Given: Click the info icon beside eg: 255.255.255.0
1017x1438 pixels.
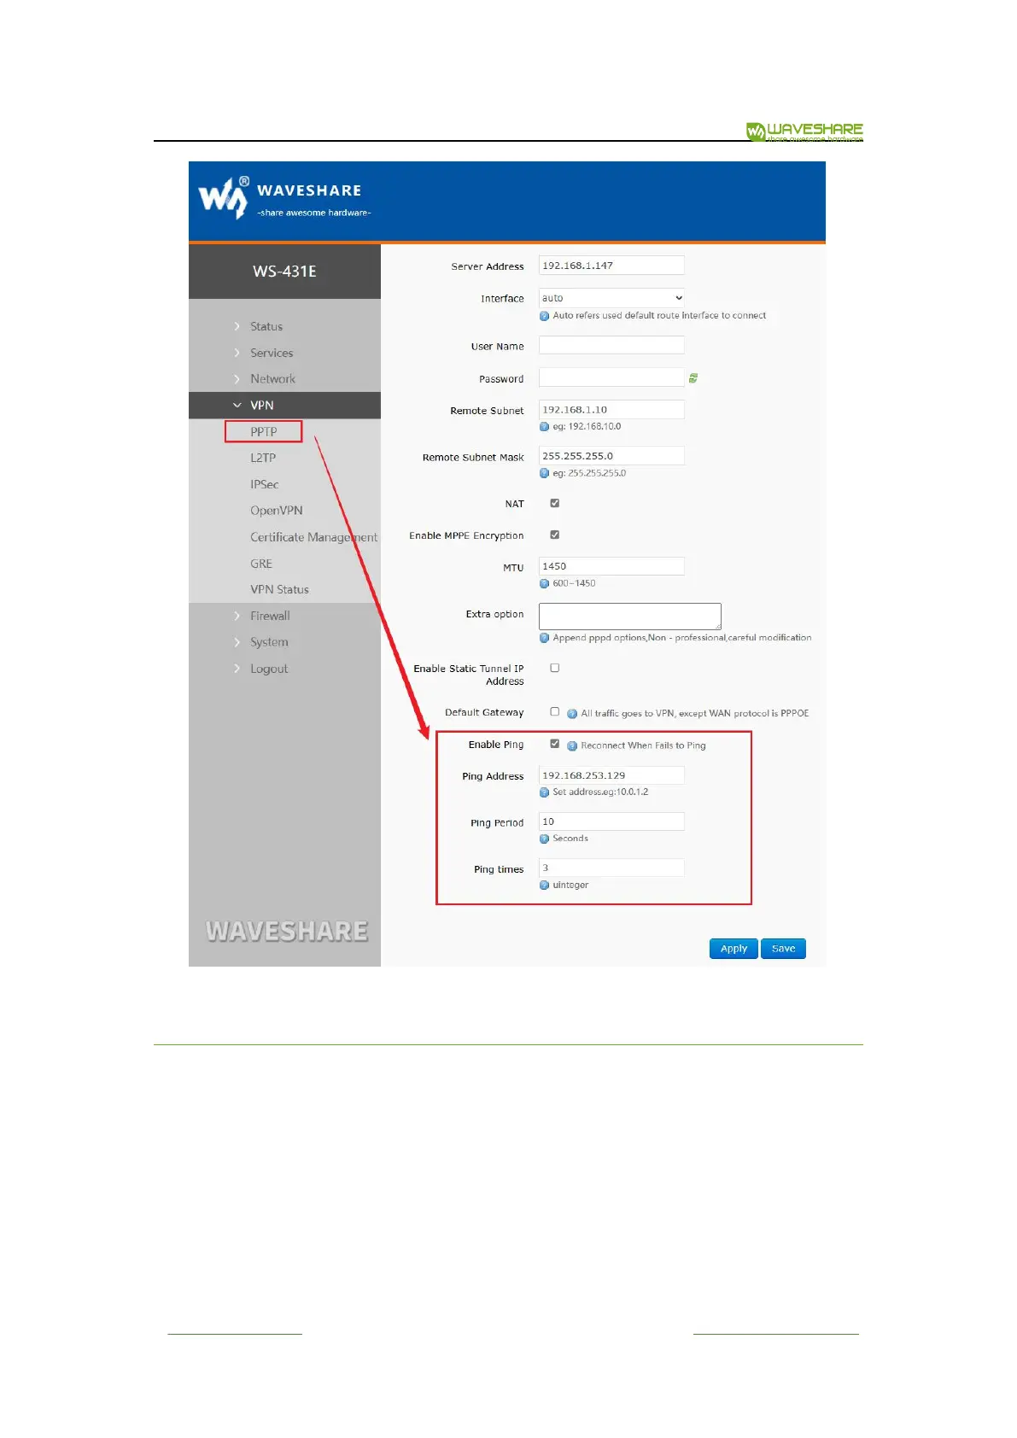Looking at the screenshot, I should [544, 473].
